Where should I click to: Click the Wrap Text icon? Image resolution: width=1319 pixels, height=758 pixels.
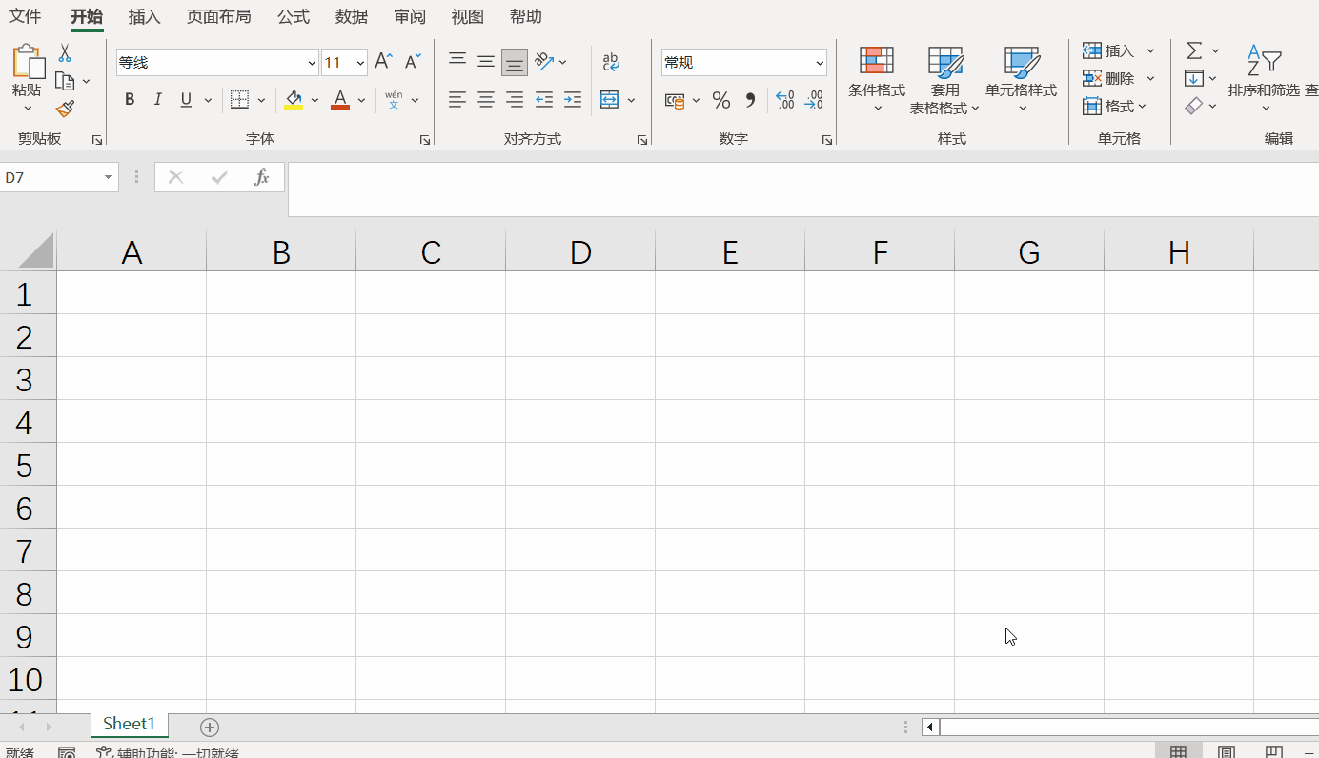point(611,62)
